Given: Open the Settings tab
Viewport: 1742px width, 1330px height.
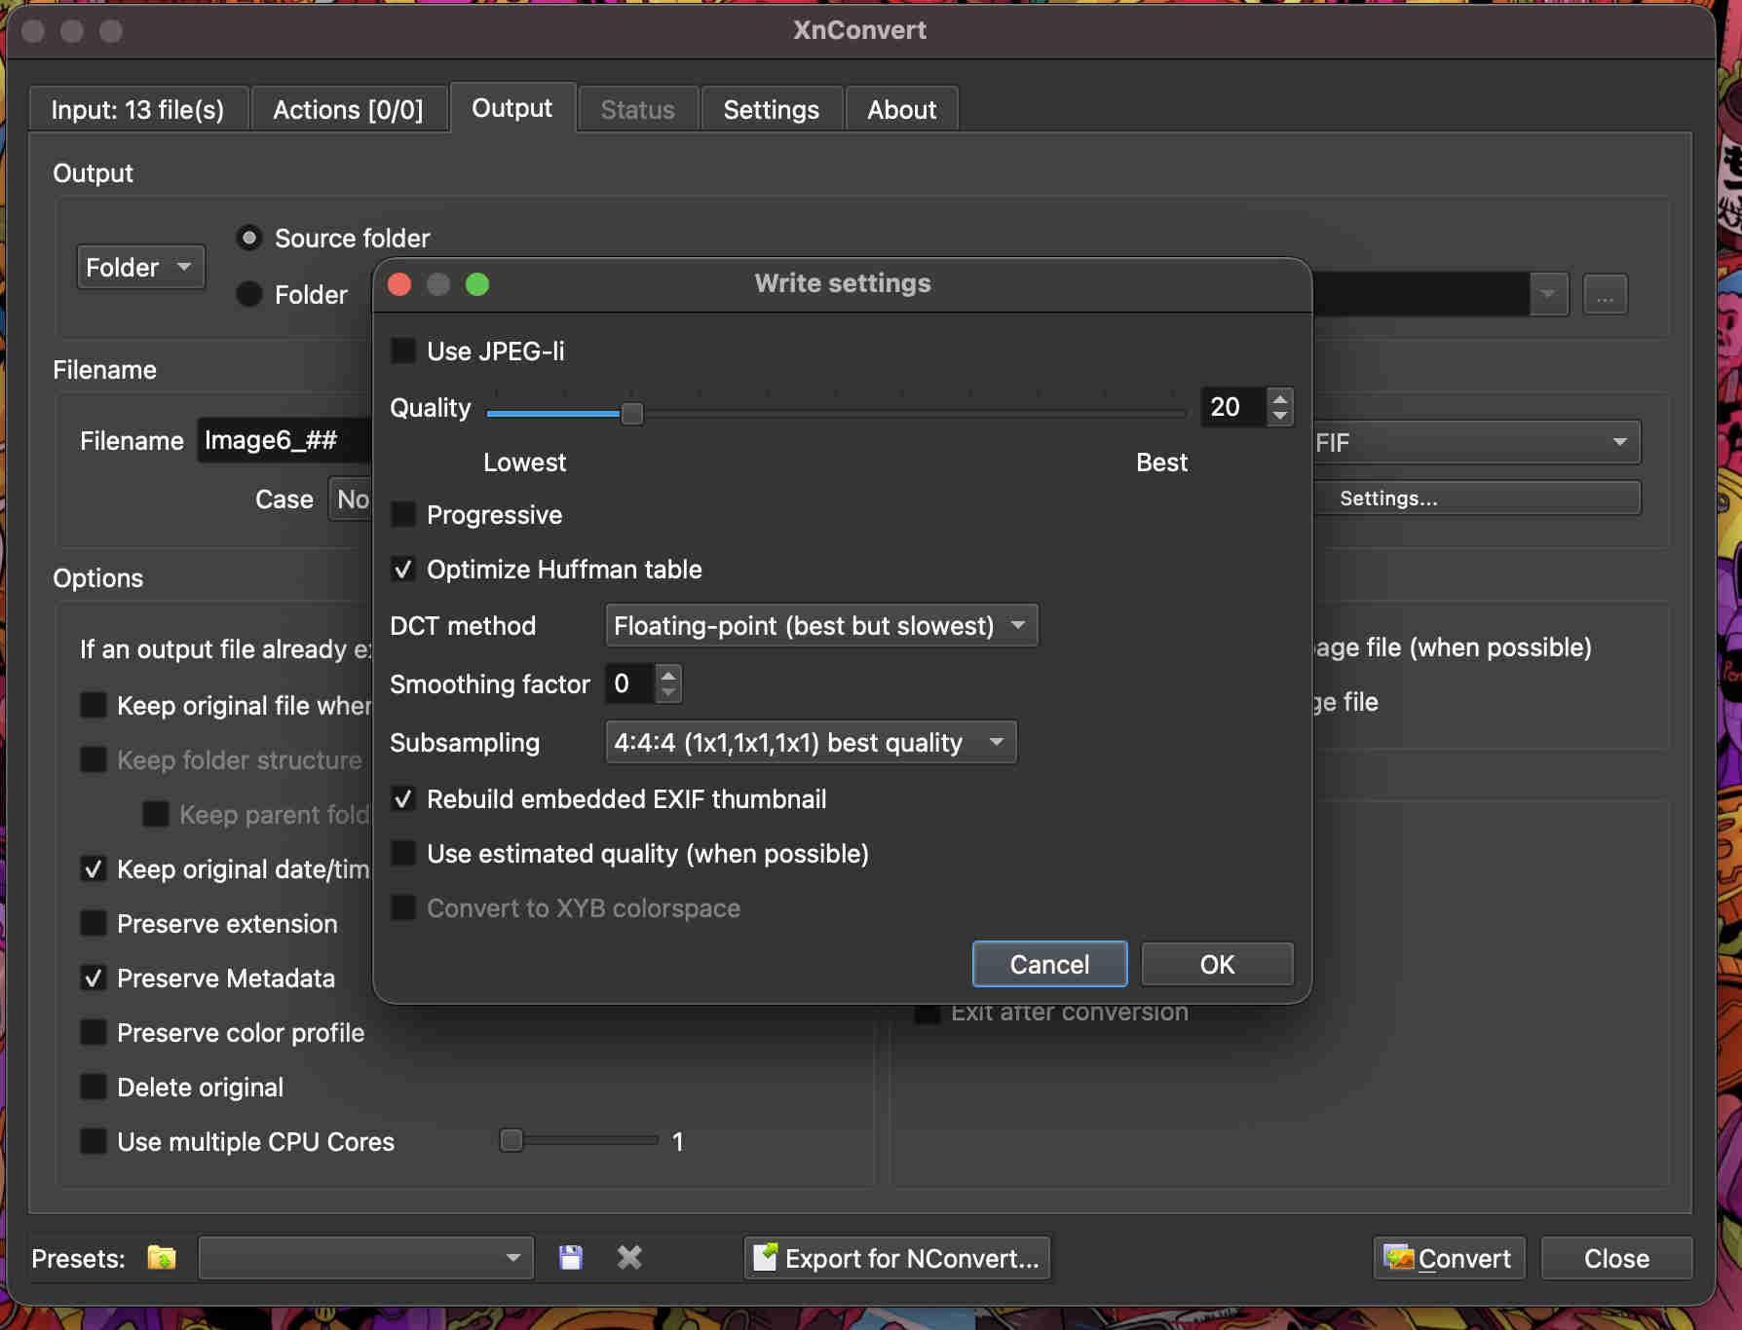Looking at the screenshot, I should pos(772,109).
